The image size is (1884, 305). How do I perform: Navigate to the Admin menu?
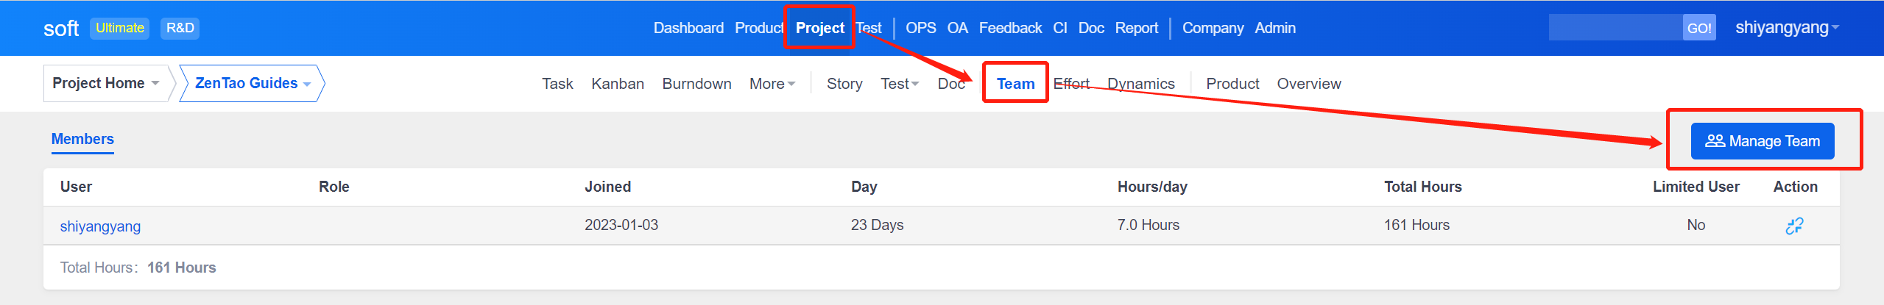(1274, 28)
